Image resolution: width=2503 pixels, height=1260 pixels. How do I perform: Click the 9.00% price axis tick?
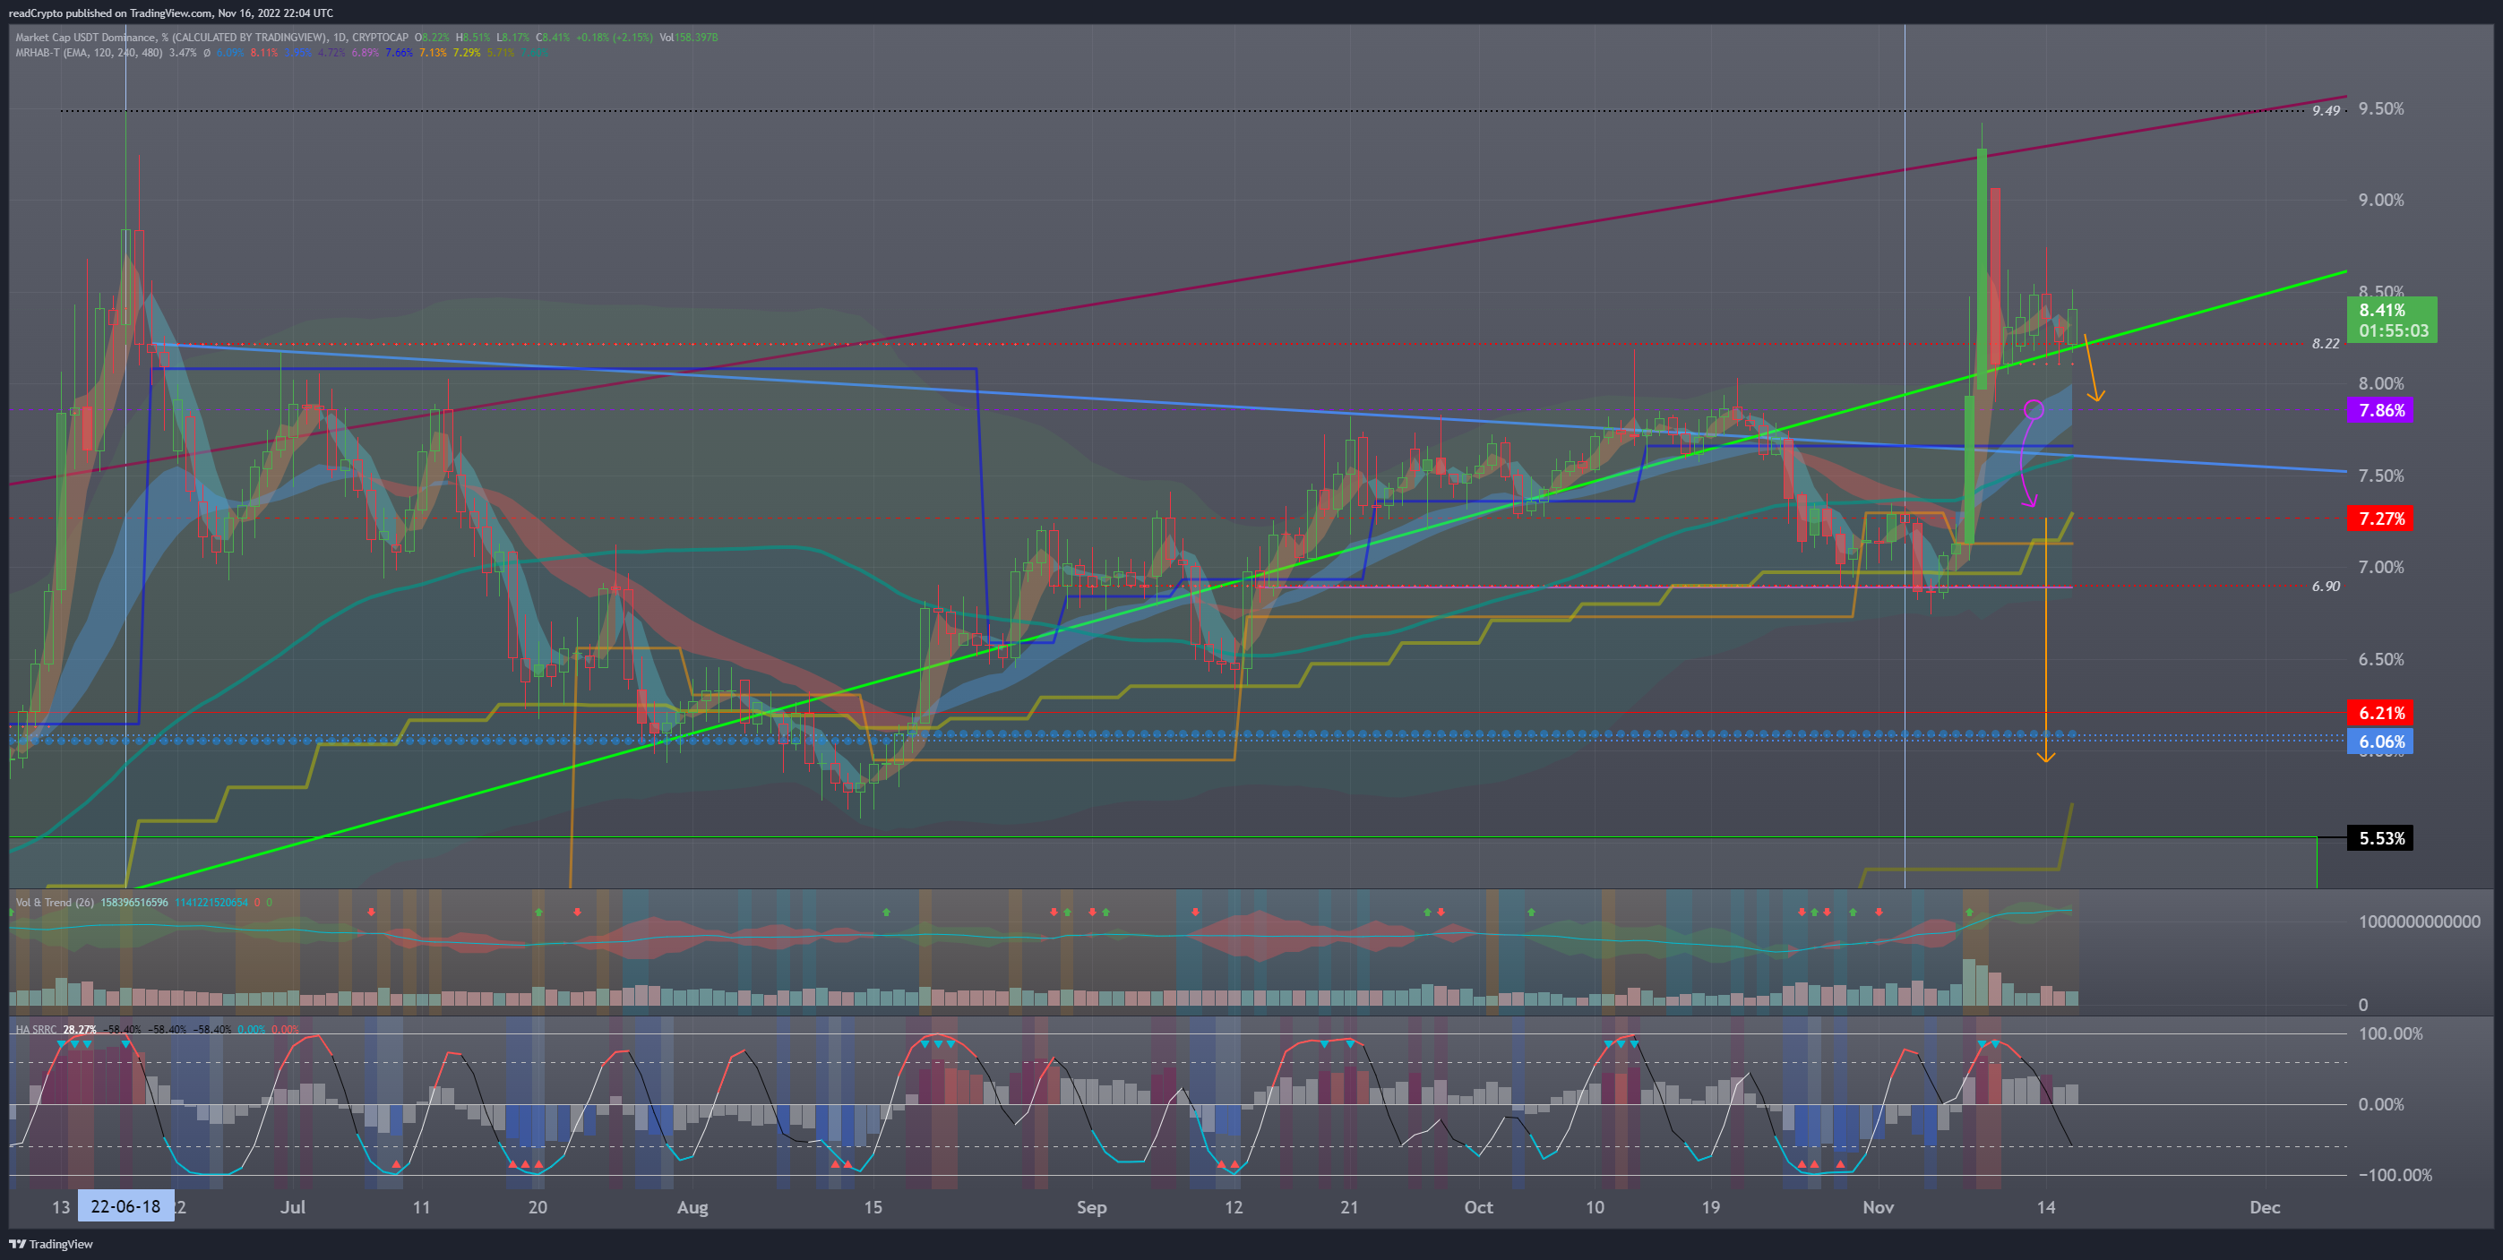[2380, 200]
